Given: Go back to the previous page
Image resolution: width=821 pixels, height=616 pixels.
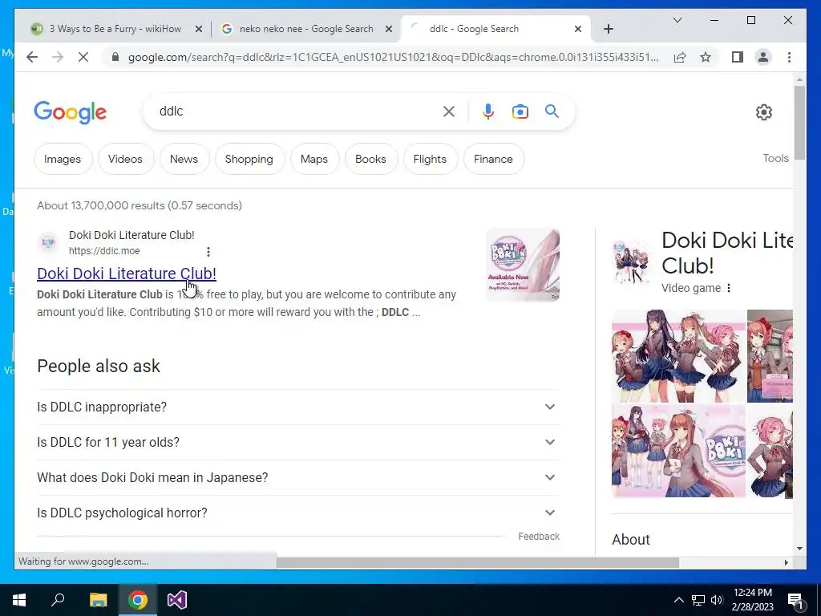Looking at the screenshot, I should (32, 57).
